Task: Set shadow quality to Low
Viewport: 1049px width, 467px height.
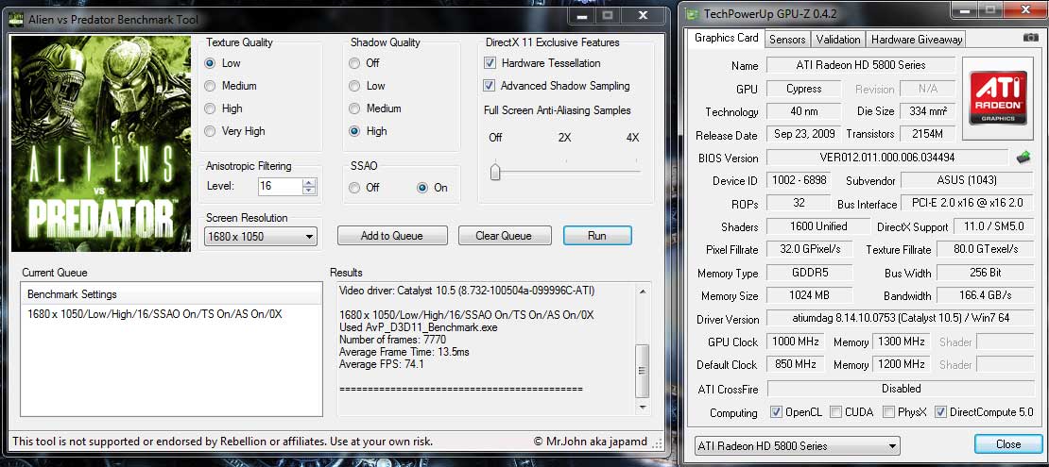Action: (353, 86)
